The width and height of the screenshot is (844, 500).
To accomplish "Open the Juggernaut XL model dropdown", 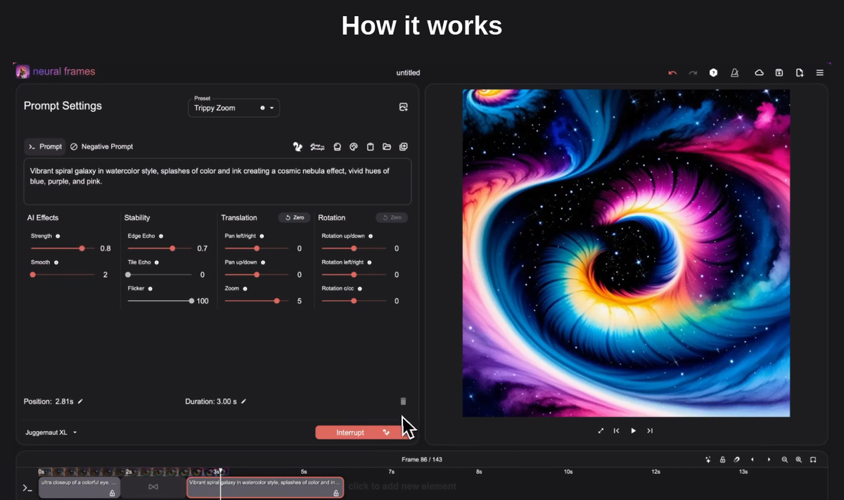I will click(51, 432).
